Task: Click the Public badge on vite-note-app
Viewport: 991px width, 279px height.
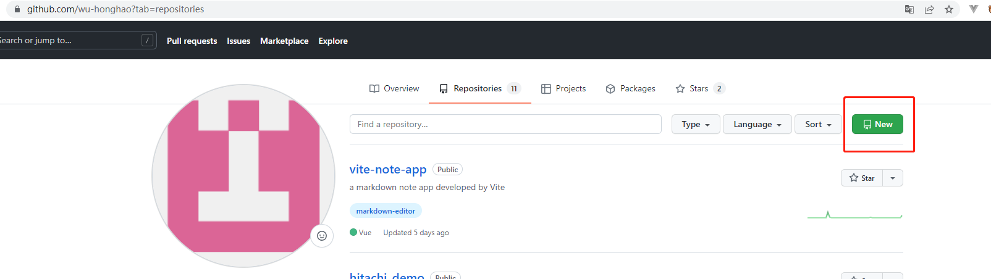Action: coord(448,170)
